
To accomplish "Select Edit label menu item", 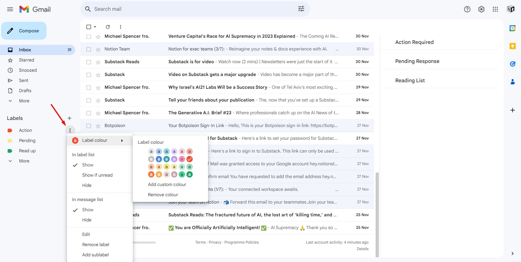I will pyautogui.click(x=86, y=234).
